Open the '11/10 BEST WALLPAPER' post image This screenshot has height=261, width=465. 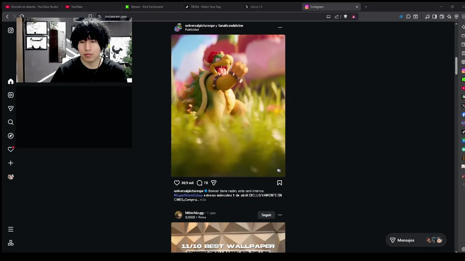pyautogui.click(x=228, y=237)
